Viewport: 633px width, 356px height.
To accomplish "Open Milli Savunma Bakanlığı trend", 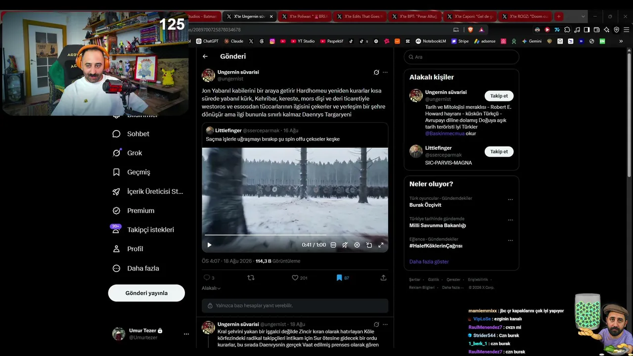I will point(438,225).
